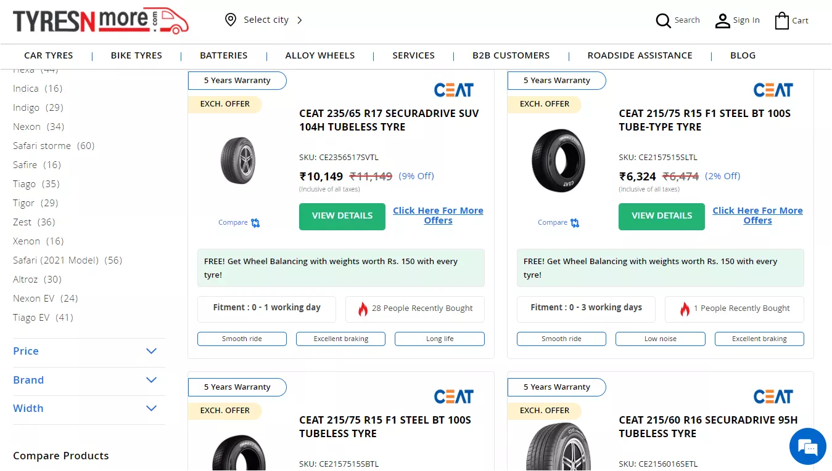Click the TyresNmore logo

[101, 20]
